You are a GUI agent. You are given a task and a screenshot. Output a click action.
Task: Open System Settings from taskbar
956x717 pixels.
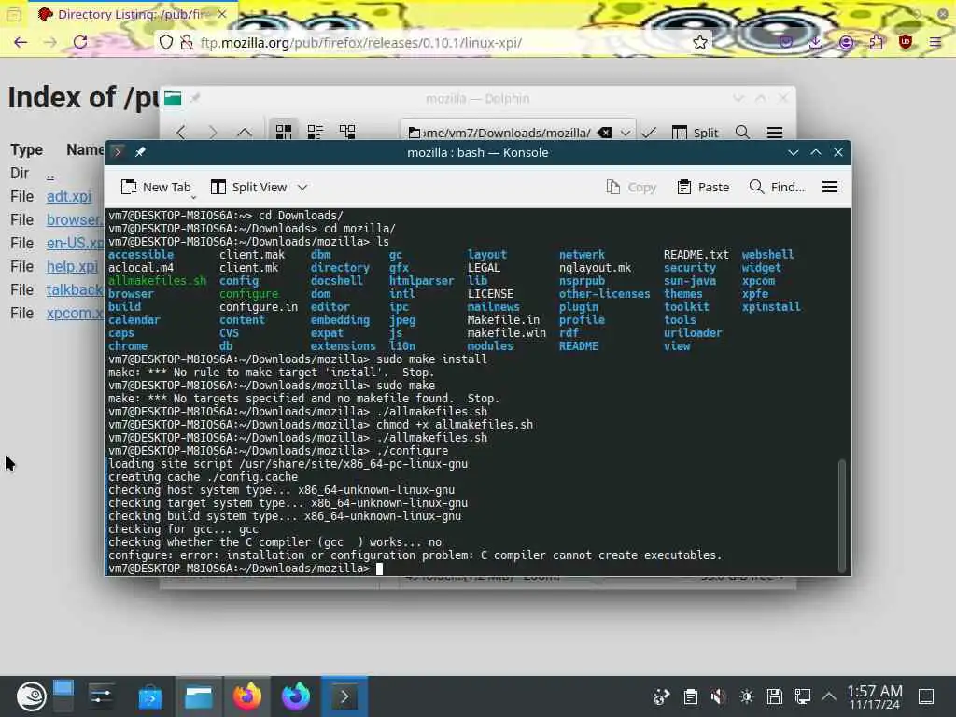[101, 696]
